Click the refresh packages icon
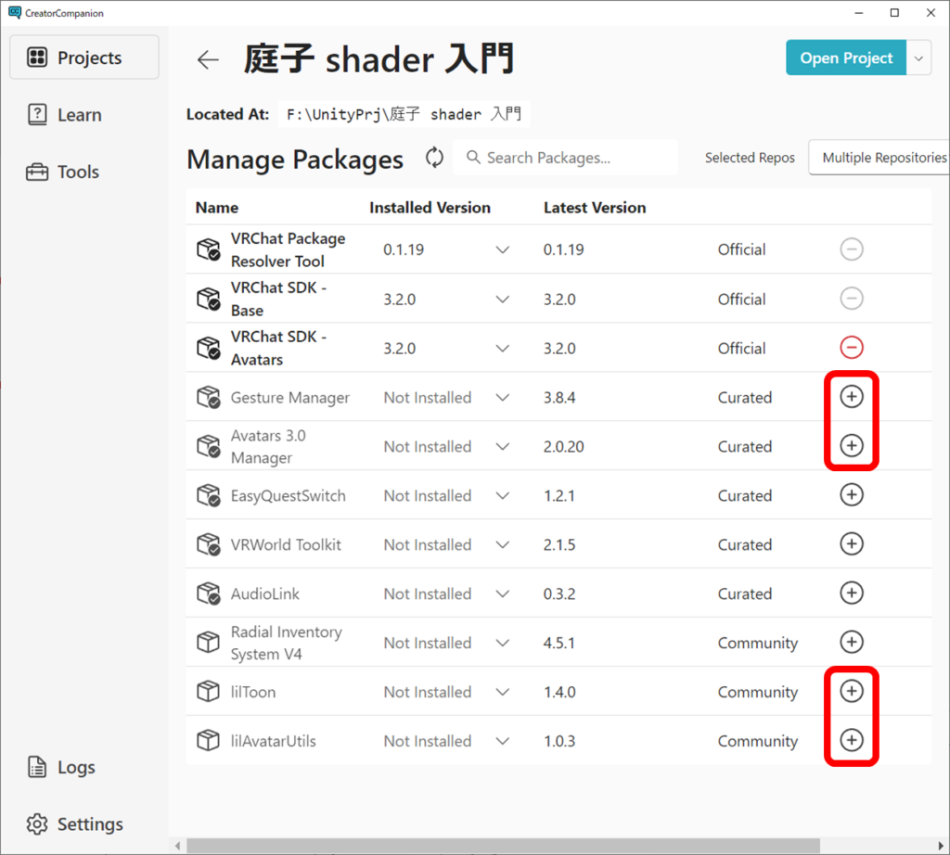 tap(434, 158)
